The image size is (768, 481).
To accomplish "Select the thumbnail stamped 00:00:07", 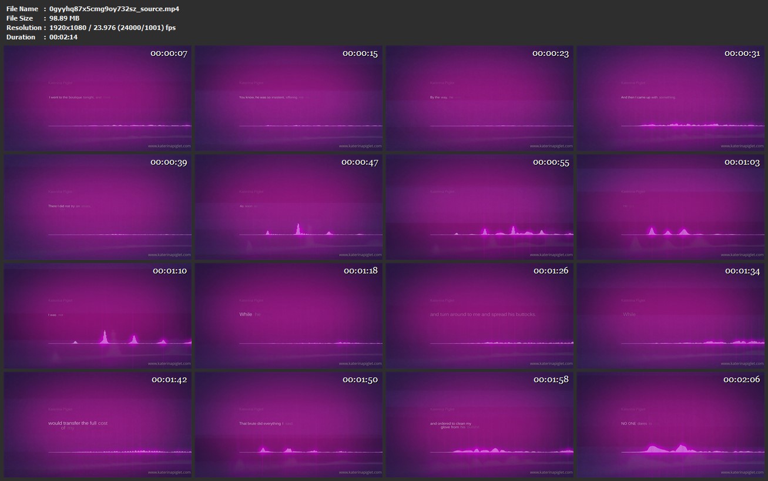I will click(x=98, y=99).
